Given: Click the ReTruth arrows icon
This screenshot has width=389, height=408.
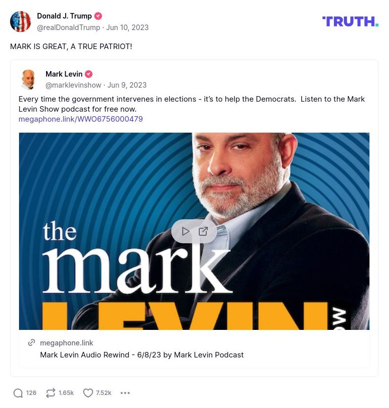Looking at the screenshot, I should [51, 393].
